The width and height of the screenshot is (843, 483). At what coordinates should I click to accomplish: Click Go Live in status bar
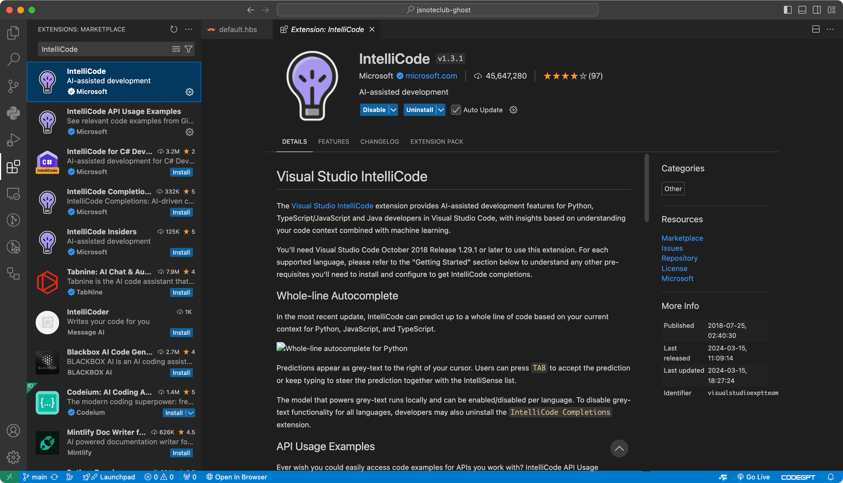coord(754,477)
